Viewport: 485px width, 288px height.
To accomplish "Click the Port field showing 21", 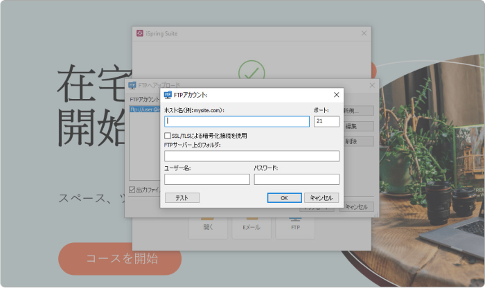I will click(326, 121).
